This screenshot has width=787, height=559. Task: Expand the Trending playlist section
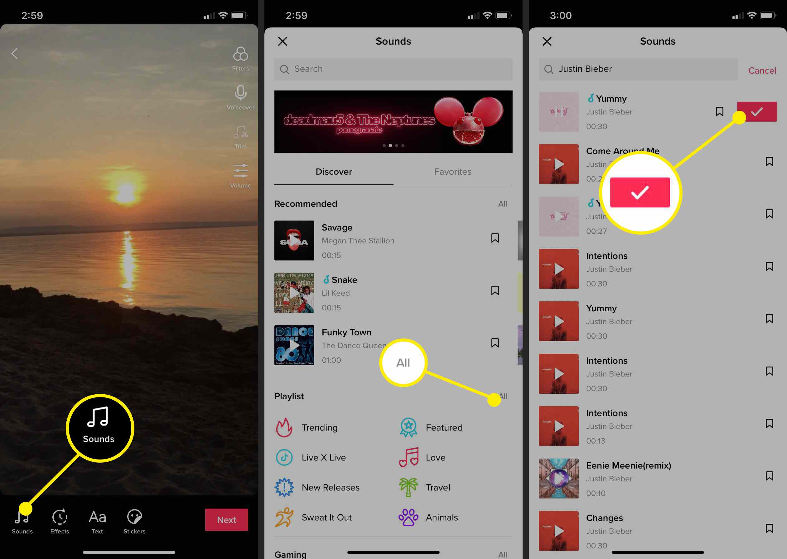point(320,428)
